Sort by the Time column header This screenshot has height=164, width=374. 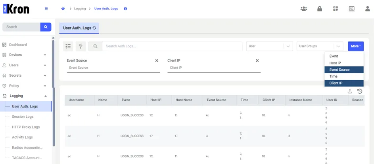tap(247, 100)
